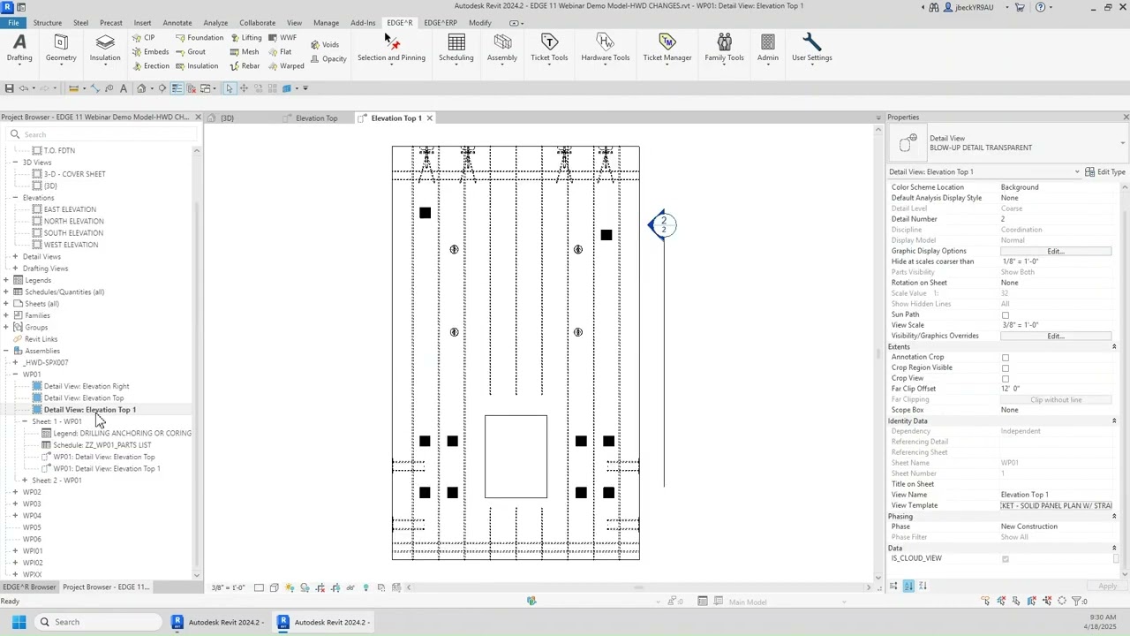Select the Flat tool
The width and height of the screenshot is (1130, 636).
coord(280,52)
